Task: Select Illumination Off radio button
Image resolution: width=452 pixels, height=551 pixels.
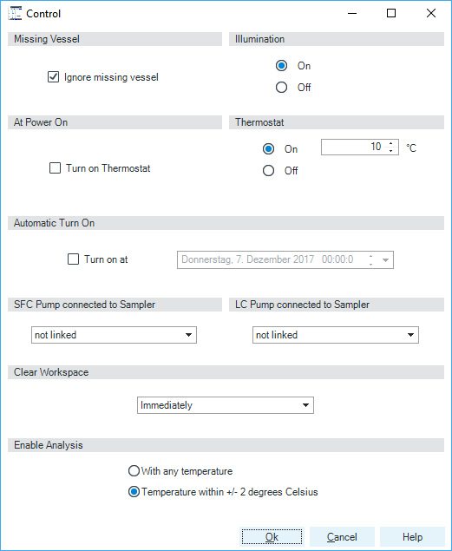Action: [x=281, y=87]
